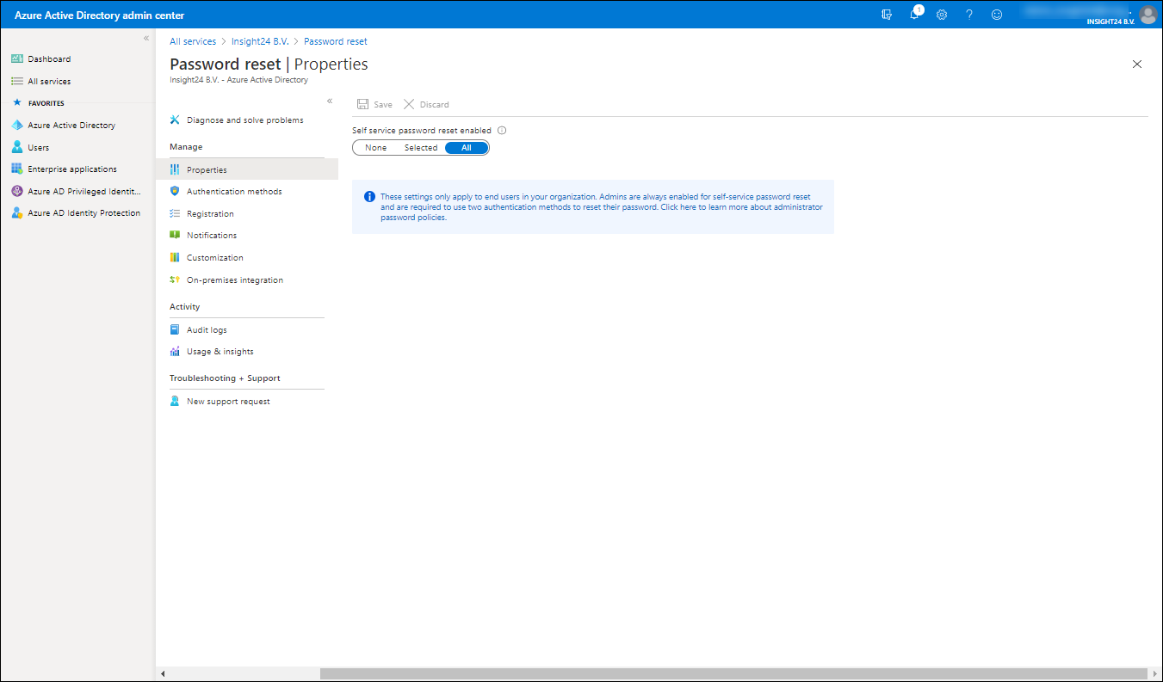
Task: Open the portal settings gear icon
Action: pos(942,15)
